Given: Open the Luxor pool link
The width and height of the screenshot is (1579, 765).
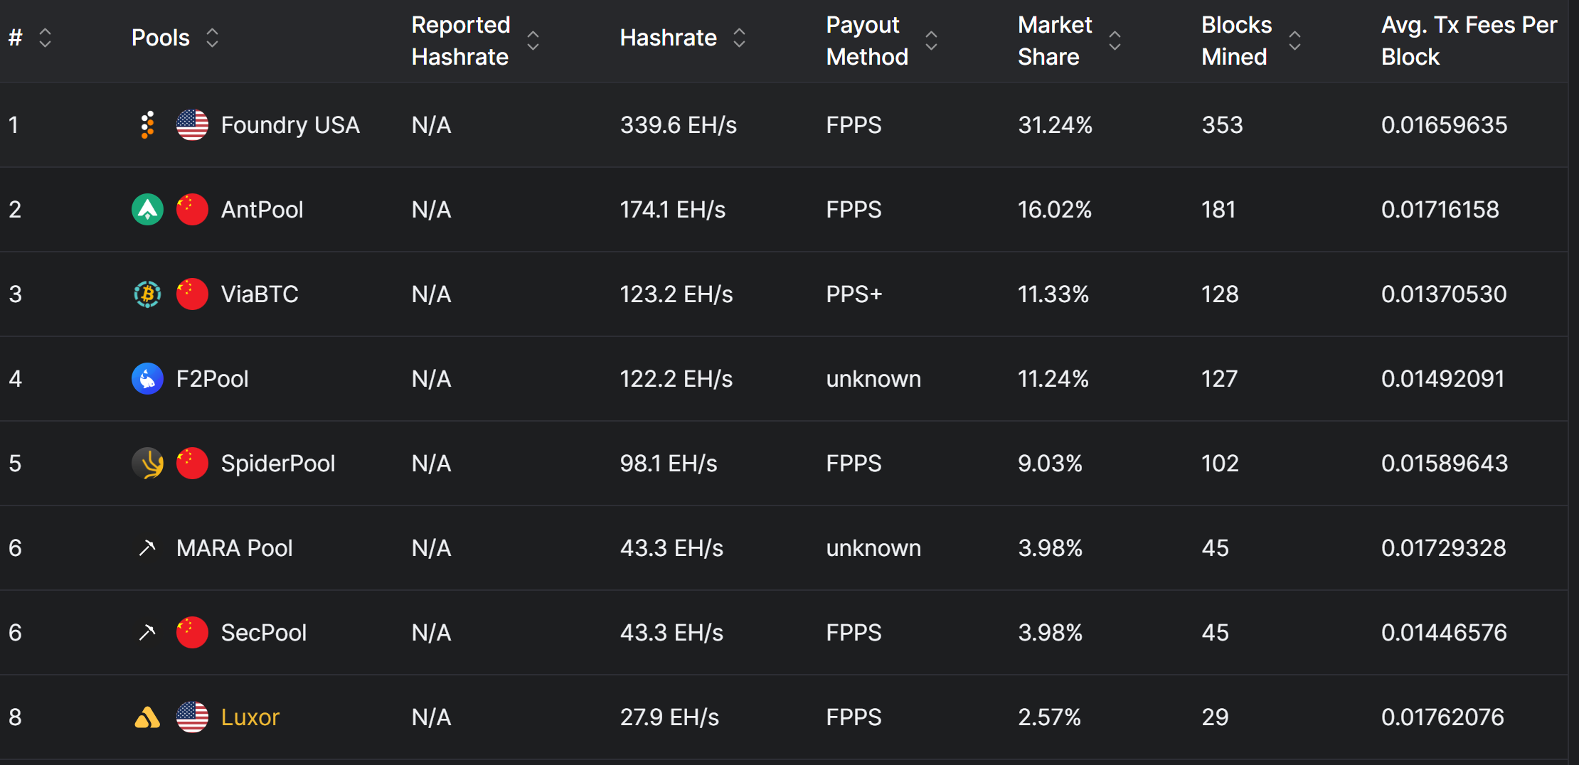Looking at the screenshot, I should pyautogui.click(x=250, y=717).
